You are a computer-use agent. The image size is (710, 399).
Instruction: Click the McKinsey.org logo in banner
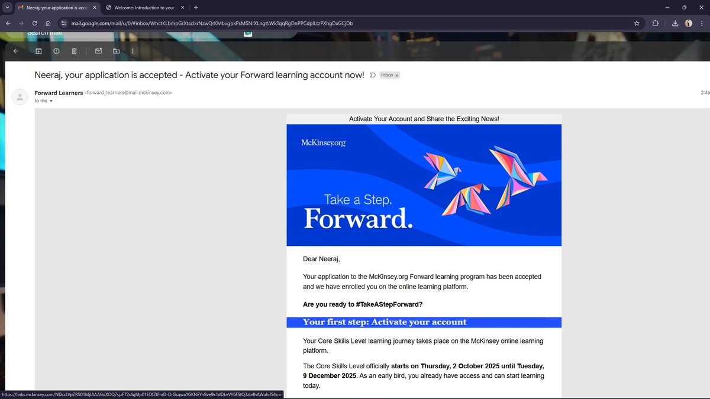coord(323,142)
